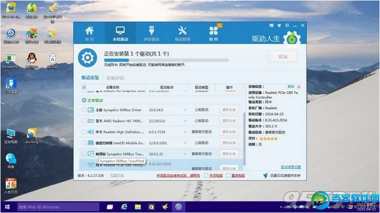Click the Xunlei bird acceleration icon
The height and width of the screenshot is (213, 380).
[266, 176]
